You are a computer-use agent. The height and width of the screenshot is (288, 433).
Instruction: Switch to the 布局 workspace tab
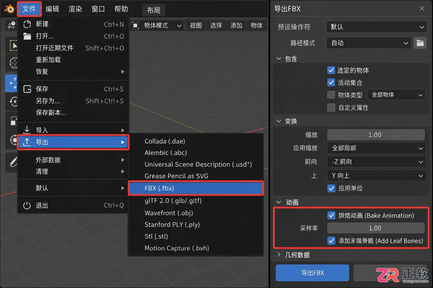(154, 10)
